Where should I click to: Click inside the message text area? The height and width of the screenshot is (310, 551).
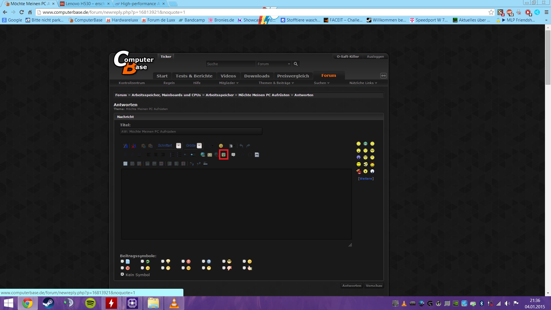(x=236, y=204)
